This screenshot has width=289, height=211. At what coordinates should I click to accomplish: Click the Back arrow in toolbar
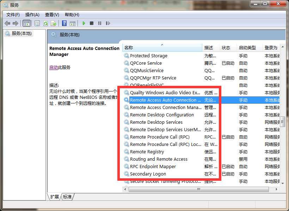(x=7, y=23)
